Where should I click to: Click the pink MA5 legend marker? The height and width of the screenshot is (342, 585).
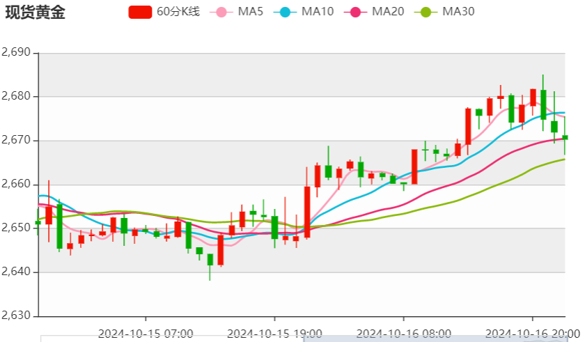coord(221,13)
